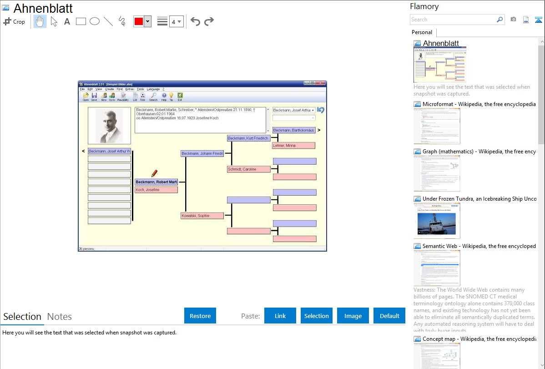545x369 pixels.
Task: Undo the last annotation
Action: pos(195,21)
